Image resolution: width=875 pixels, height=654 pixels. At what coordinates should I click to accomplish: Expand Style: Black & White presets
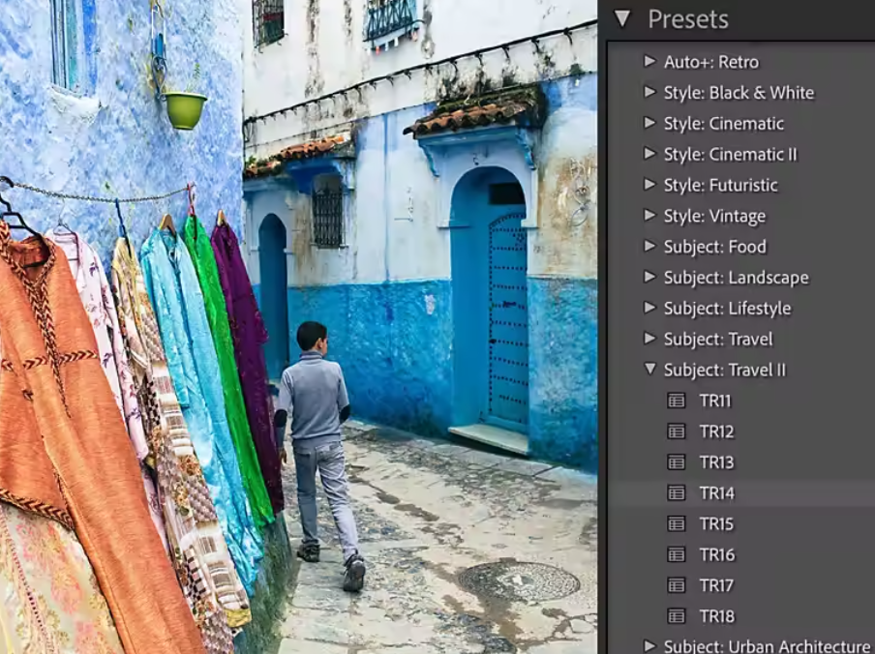coord(649,93)
